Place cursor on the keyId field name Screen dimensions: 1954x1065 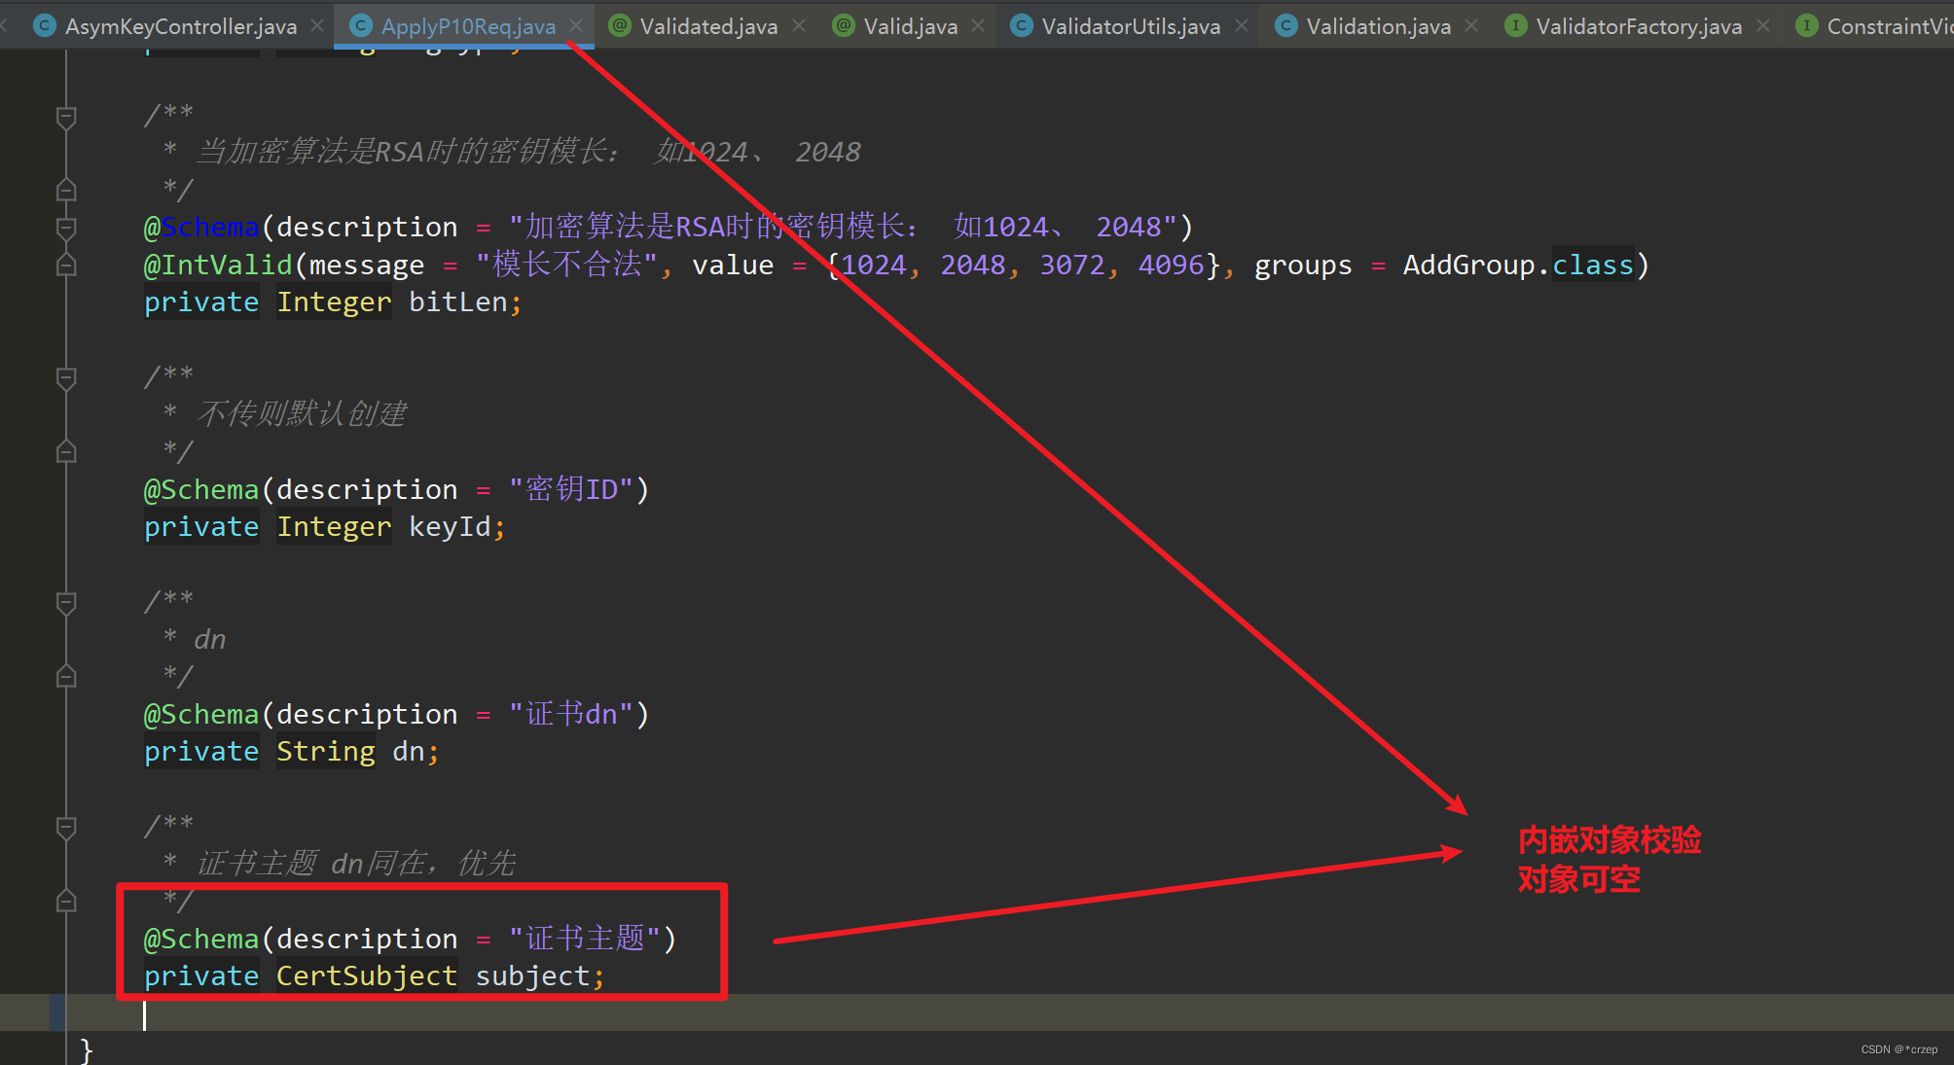pos(450,527)
